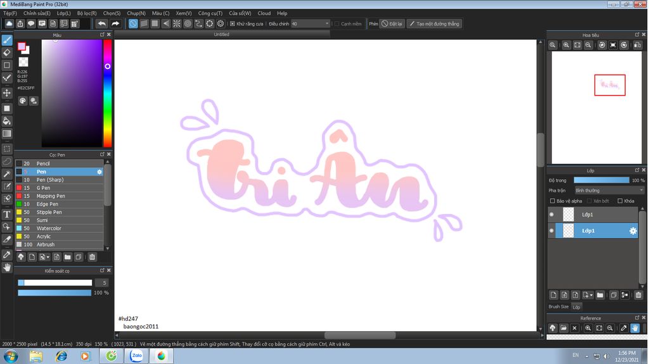Click the transparent color swatch
Image resolution: width=649 pixels, height=364 pixels.
(x=23, y=62)
